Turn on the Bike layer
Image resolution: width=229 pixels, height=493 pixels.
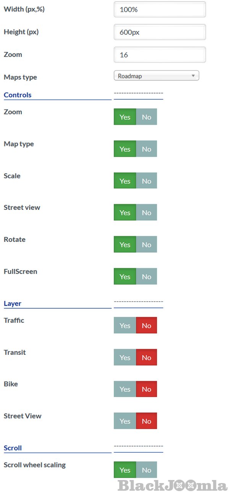point(125,389)
